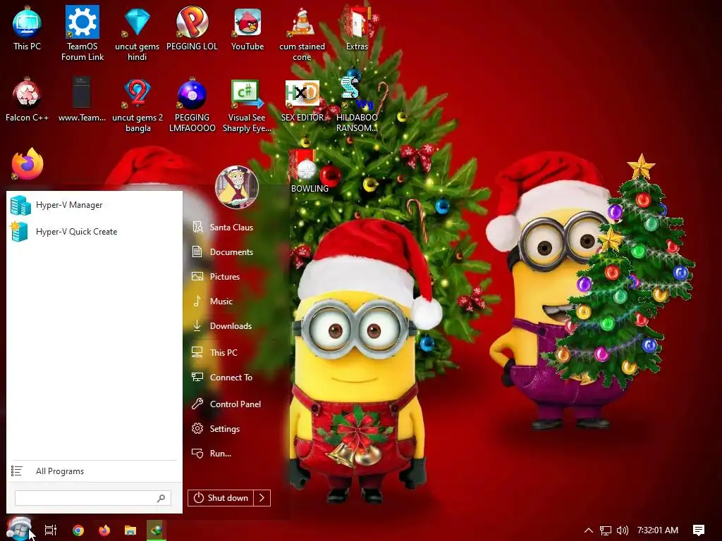This screenshot has width=722, height=541.
Task: Open the volume control tray icon
Action: coord(623,530)
